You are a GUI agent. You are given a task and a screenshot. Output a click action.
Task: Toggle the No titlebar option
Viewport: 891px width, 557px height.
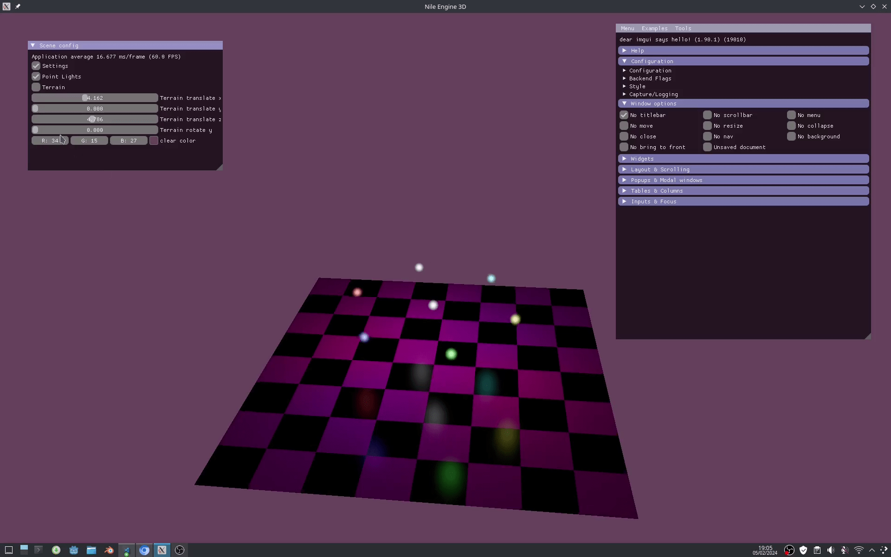[x=624, y=115]
